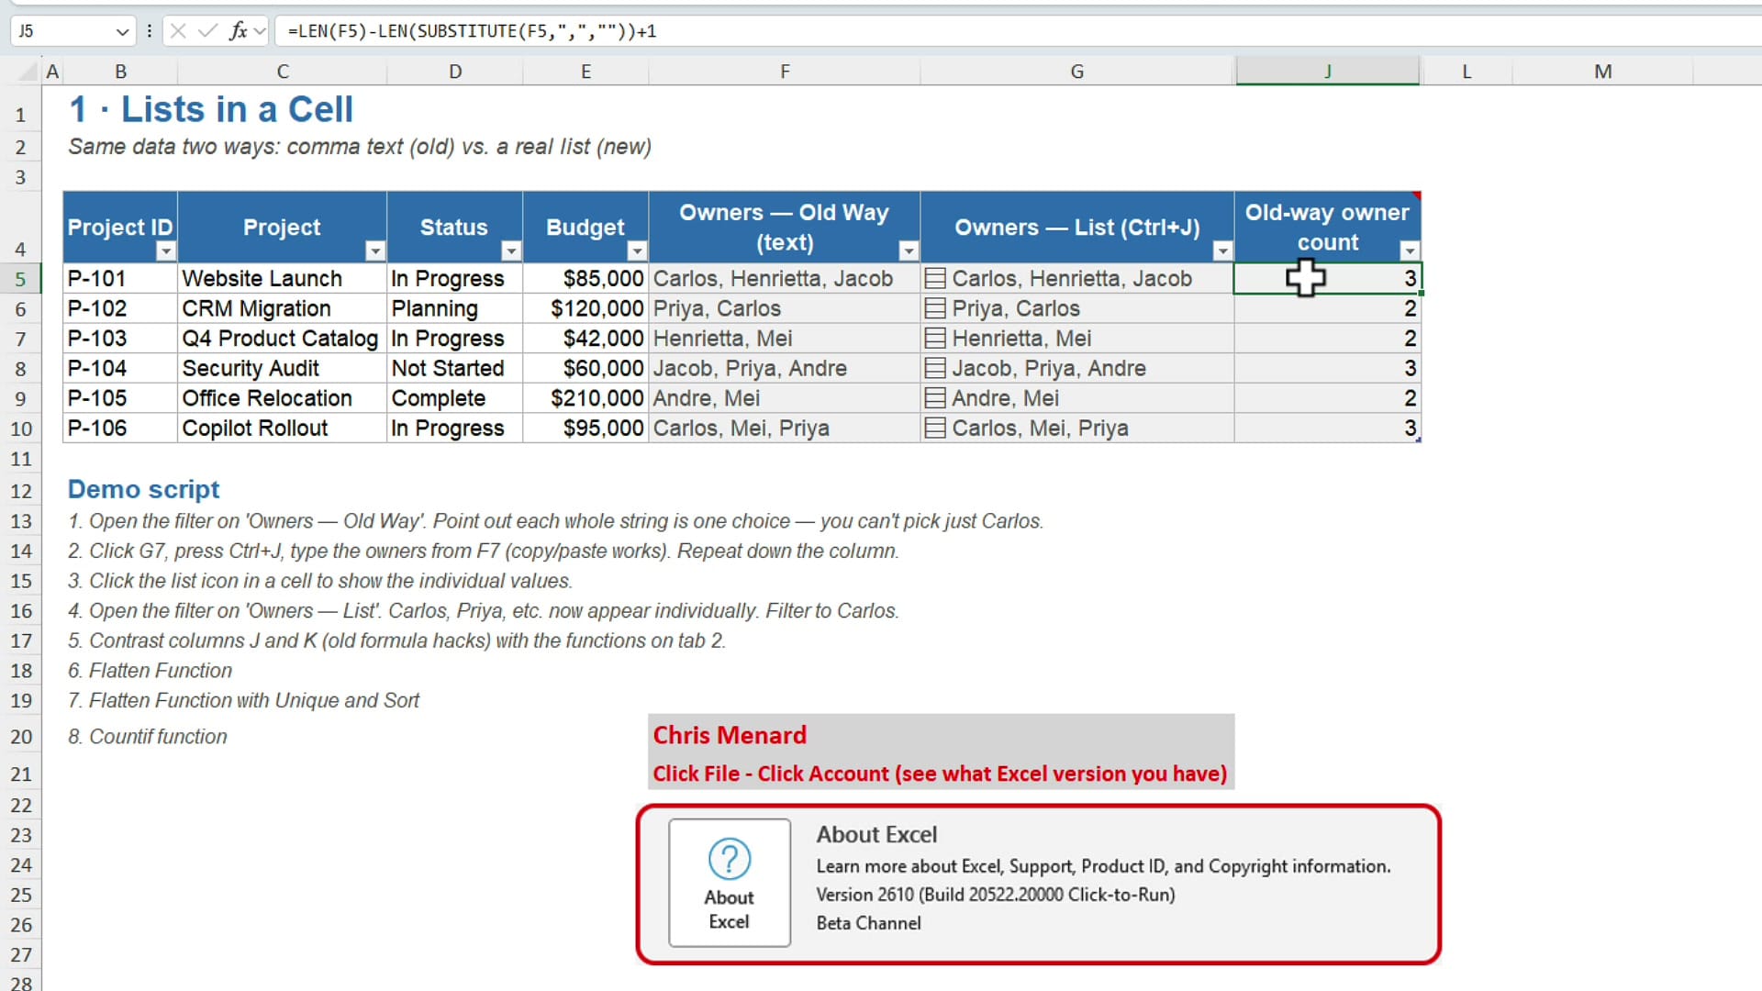Image resolution: width=1762 pixels, height=991 pixels.
Task: Open the Old-way owner count filter dropdown
Action: tap(1410, 251)
